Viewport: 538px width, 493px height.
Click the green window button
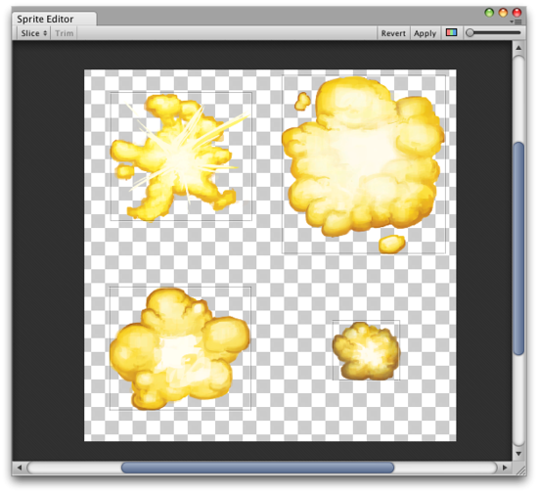pos(489,13)
